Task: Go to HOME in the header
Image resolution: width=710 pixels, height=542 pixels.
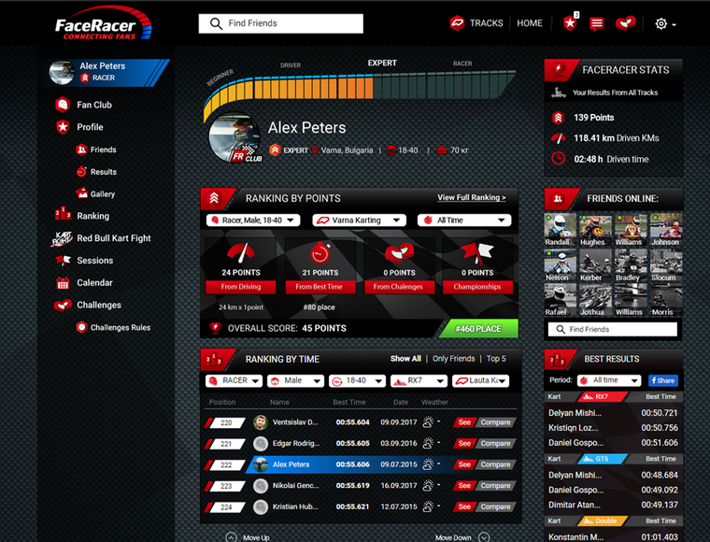Action: [x=530, y=23]
